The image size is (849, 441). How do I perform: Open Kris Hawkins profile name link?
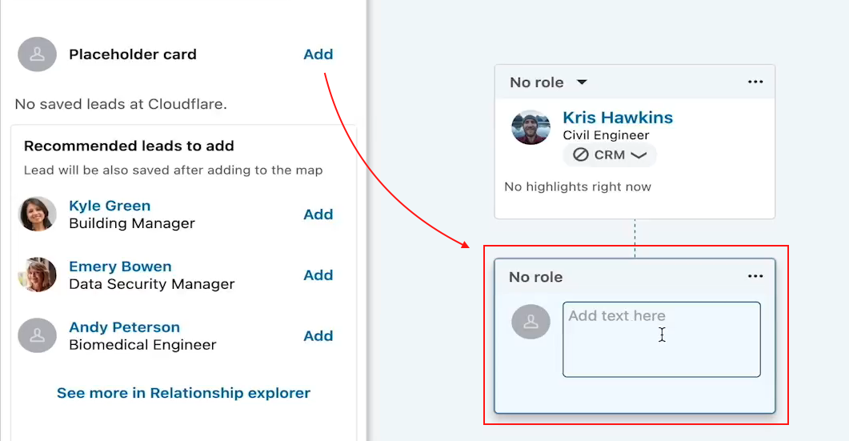618,118
